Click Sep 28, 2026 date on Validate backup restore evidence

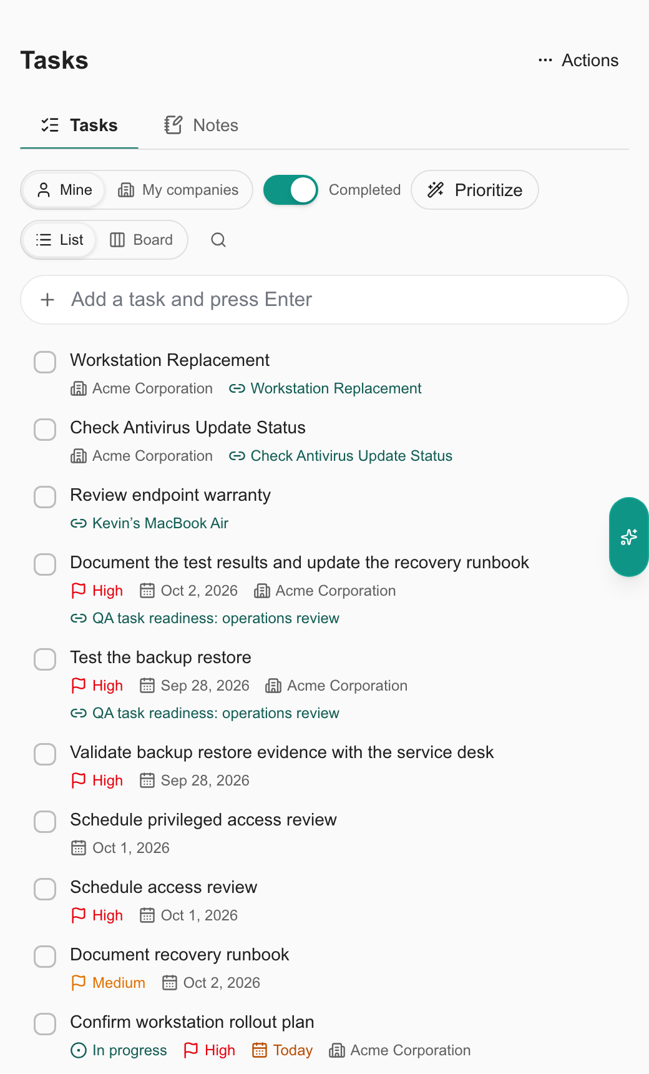(194, 781)
